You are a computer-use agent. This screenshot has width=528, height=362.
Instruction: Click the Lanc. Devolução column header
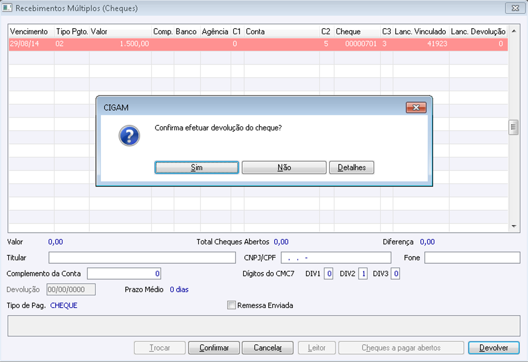coord(478,31)
